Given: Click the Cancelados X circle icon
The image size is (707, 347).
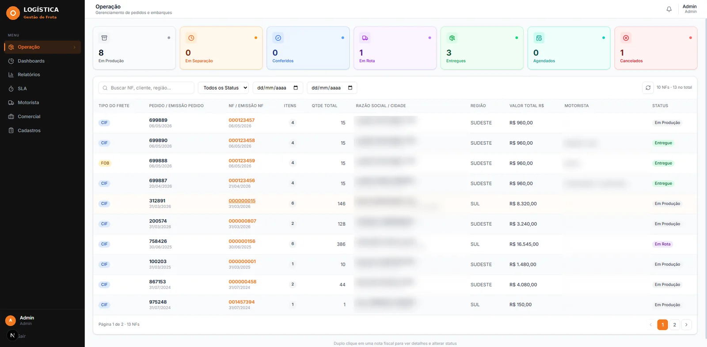Looking at the screenshot, I should click(626, 38).
